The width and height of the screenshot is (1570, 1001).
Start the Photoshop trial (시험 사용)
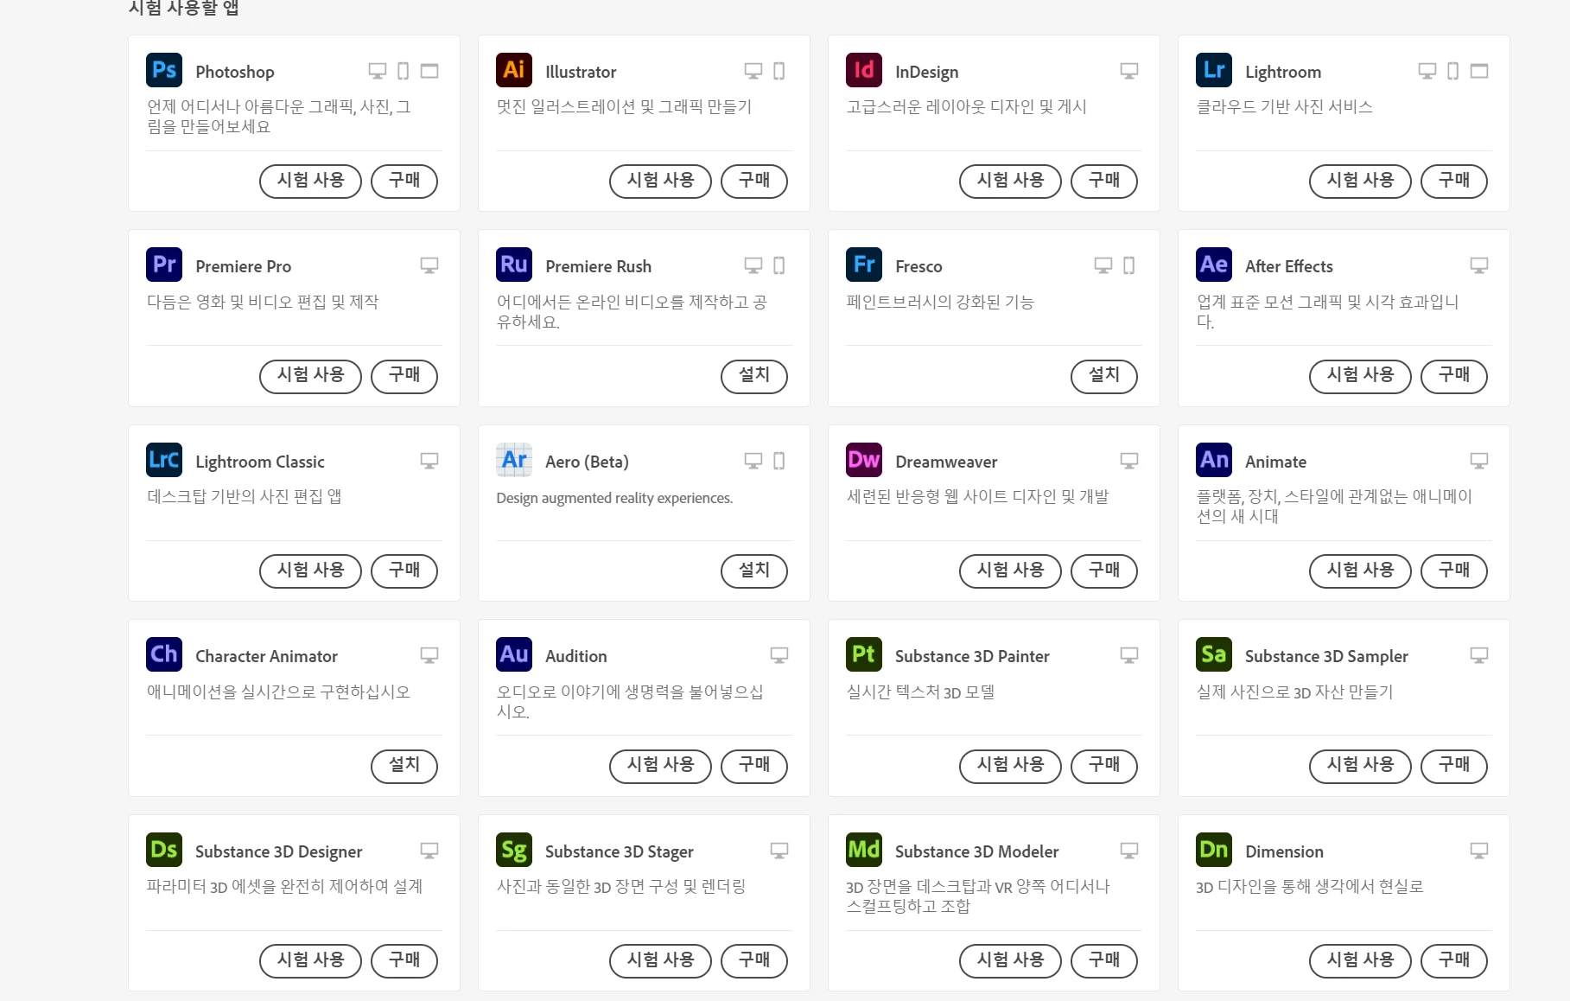pyautogui.click(x=310, y=181)
